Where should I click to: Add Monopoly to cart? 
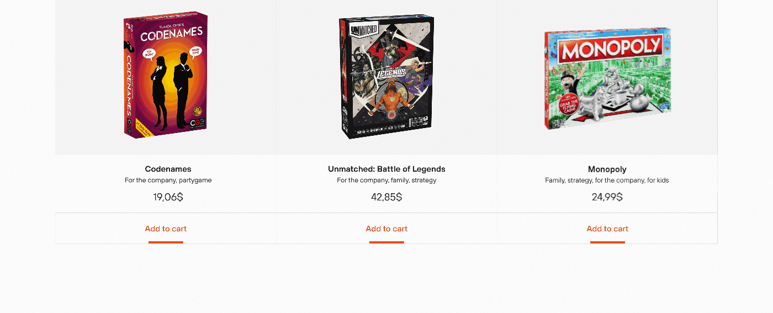pos(607,229)
